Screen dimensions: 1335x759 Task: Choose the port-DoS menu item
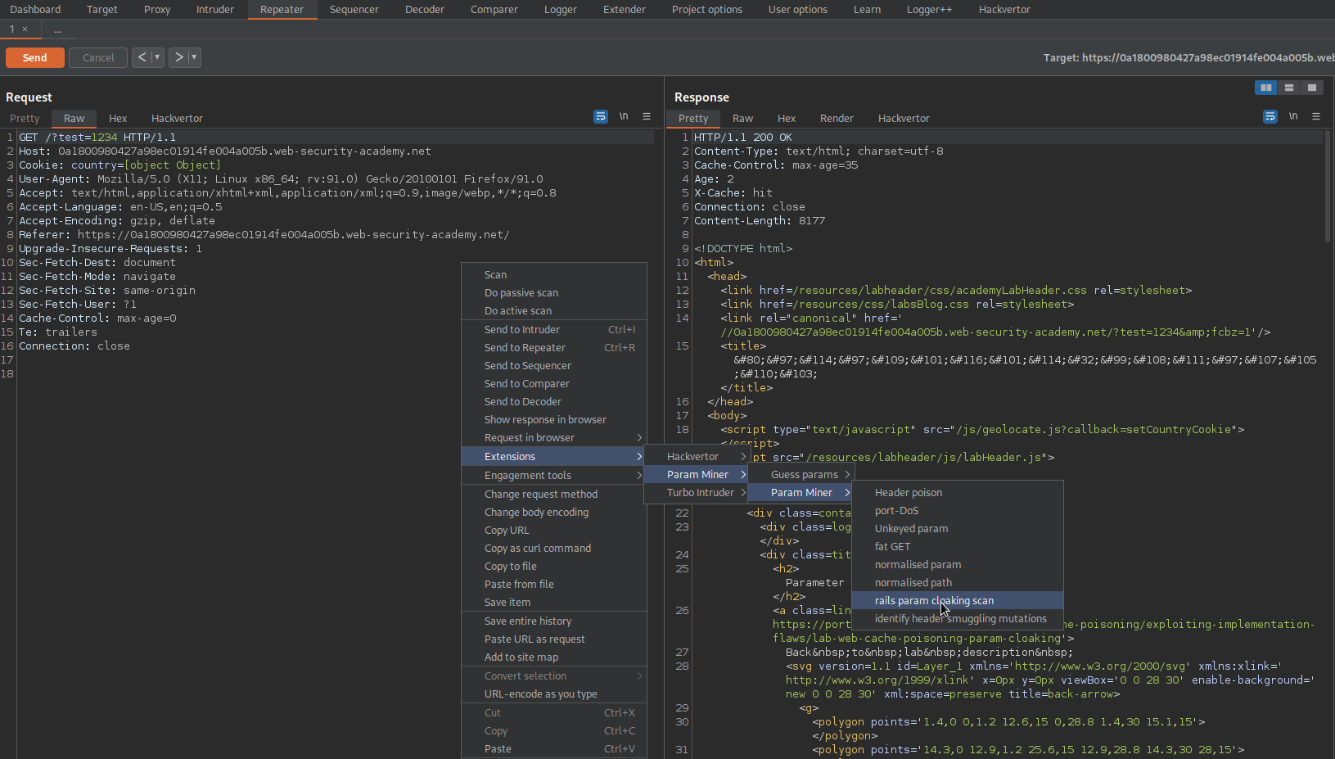coord(958,511)
